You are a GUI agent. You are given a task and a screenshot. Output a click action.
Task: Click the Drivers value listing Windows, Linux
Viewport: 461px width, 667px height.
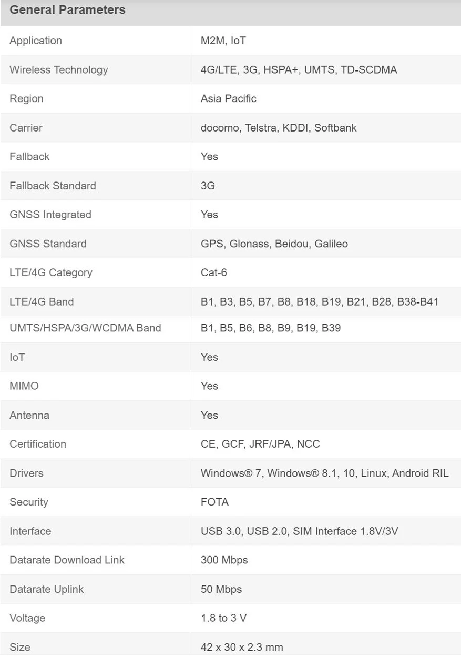(324, 473)
